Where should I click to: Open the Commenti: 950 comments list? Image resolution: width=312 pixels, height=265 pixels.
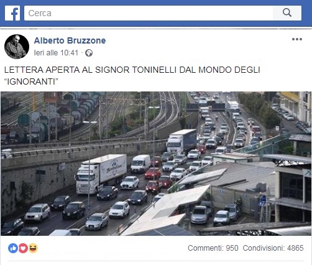point(213,248)
